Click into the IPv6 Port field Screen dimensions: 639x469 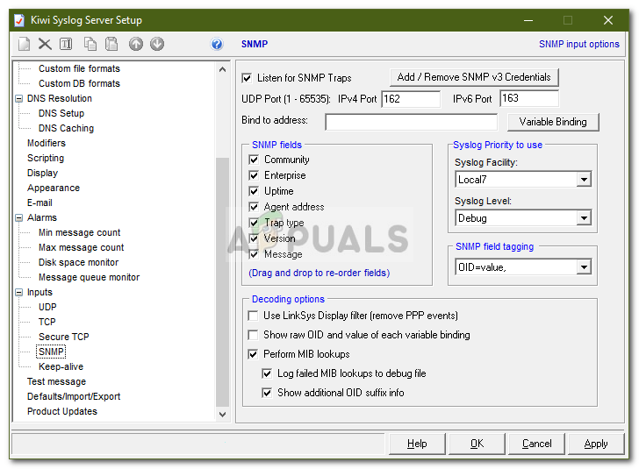point(529,98)
